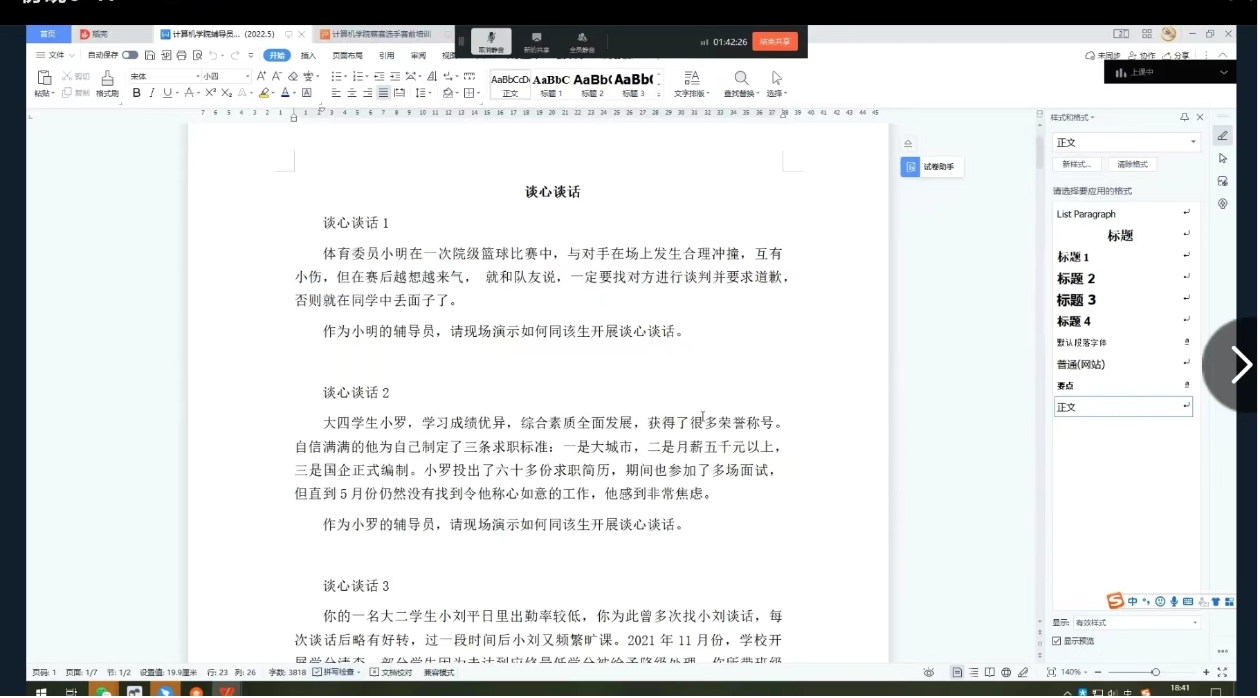Open the exam assistant (试卷助手) button
Viewport: 1260px width, 698px height.
pos(931,167)
